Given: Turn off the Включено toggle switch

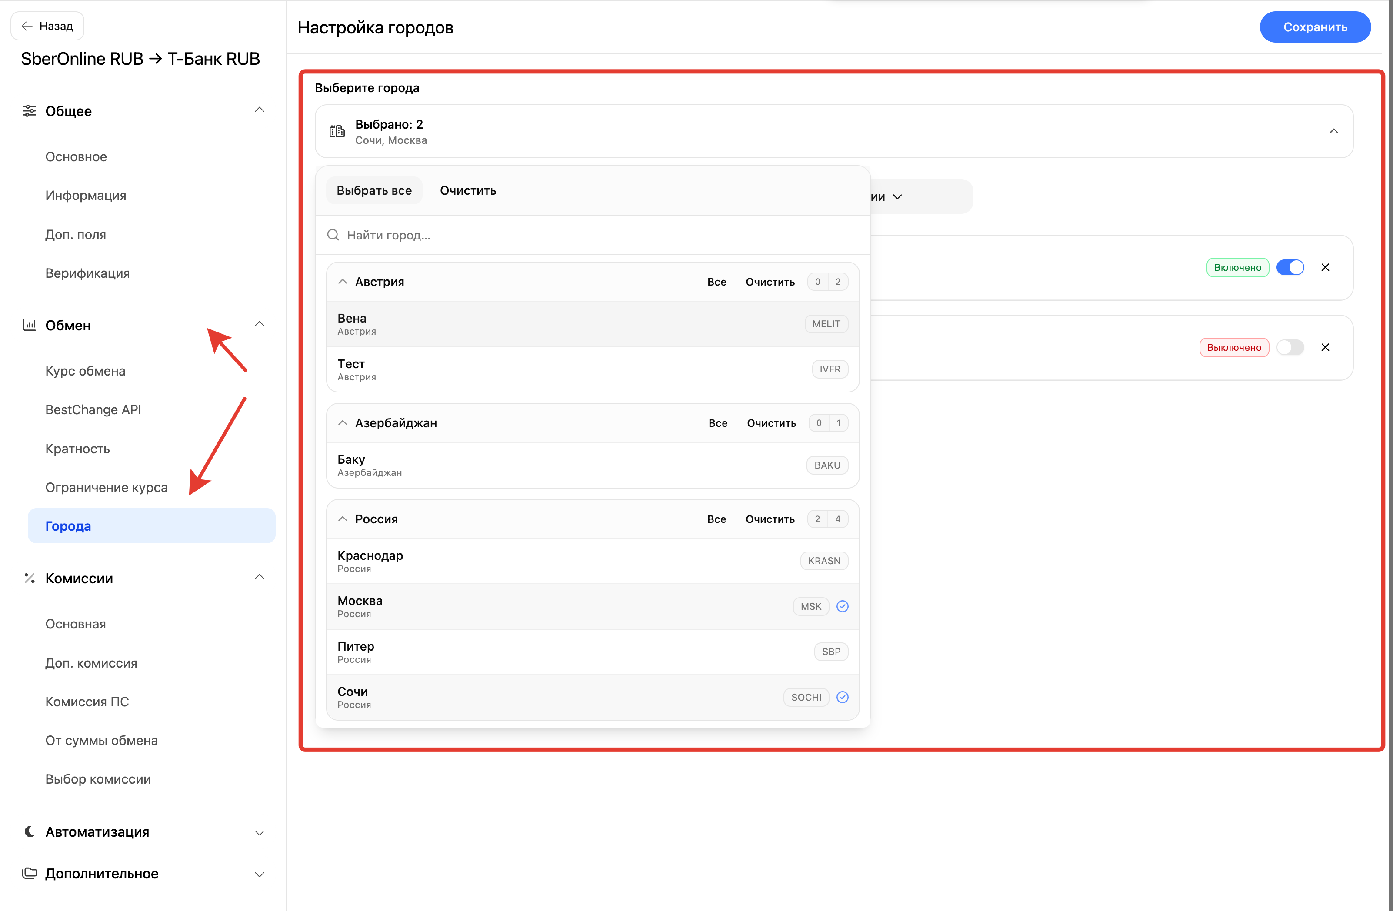Looking at the screenshot, I should click(1290, 267).
